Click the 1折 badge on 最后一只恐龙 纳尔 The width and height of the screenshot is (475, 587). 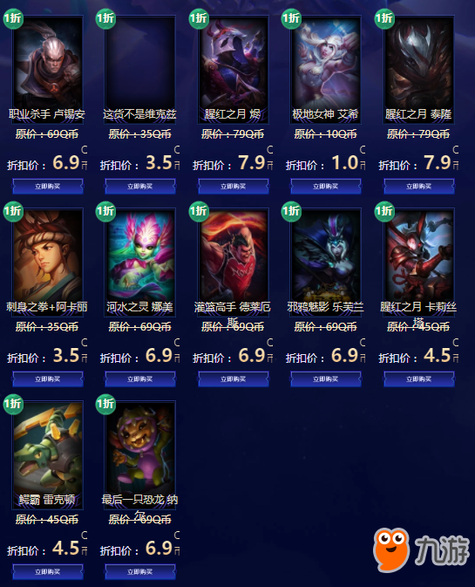tap(105, 404)
